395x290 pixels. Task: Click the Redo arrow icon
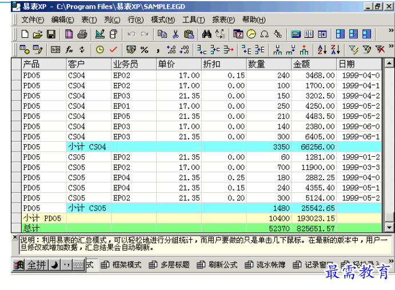(x=145, y=34)
